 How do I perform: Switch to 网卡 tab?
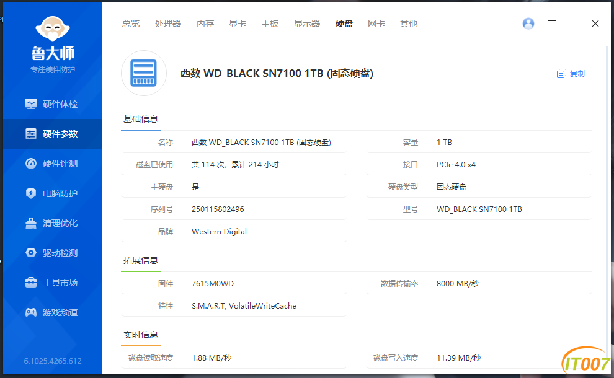pos(376,24)
